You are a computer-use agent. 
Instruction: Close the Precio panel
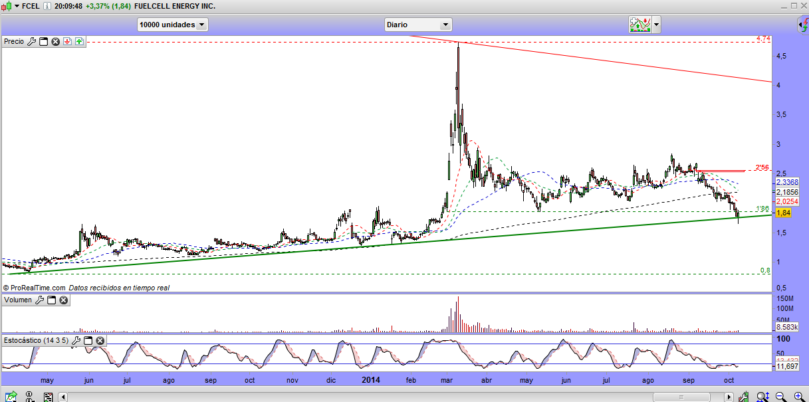56,42
